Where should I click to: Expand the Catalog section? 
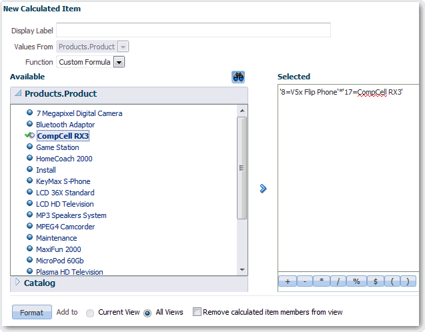(17, 282)
